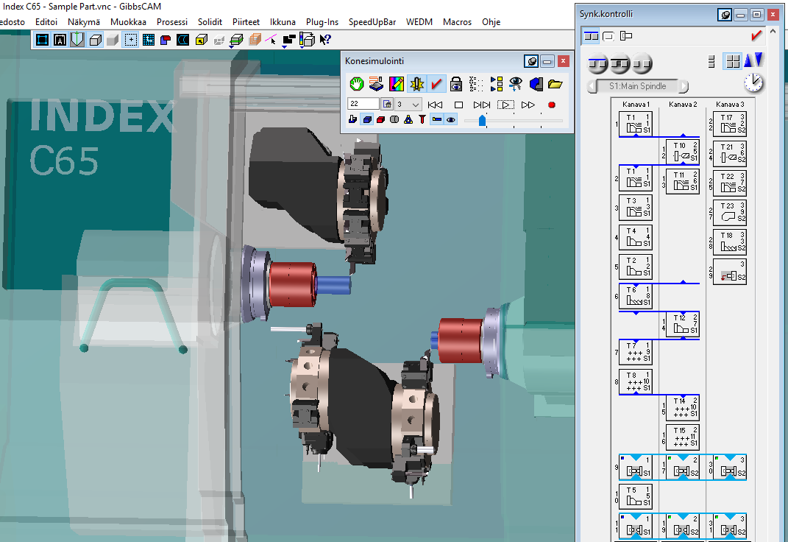Image resolution: width=788 pixels, height=542 pixels.
Task: Click the yellow cube with arrow icon
Action: coord(201,40)
